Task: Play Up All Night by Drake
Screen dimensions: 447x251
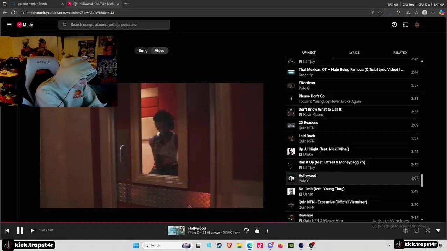Action: point(353,152)
